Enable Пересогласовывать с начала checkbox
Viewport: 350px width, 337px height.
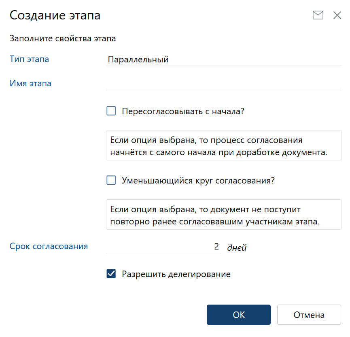click(111, 111)
